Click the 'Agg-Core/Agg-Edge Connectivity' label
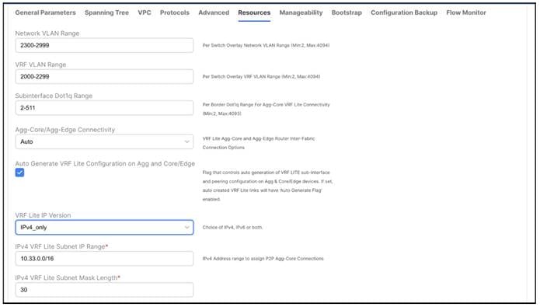Screen dimensions: 540x307 [65, 130]
